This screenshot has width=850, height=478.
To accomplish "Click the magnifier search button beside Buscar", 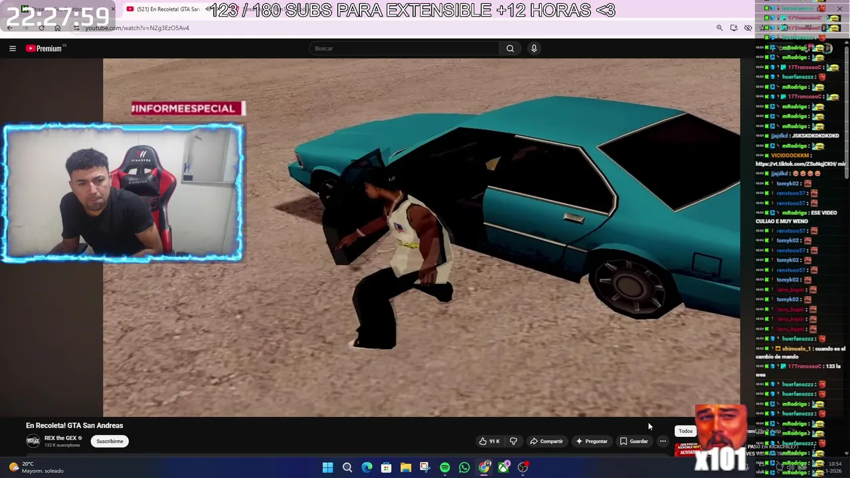I will click(510, 48).
